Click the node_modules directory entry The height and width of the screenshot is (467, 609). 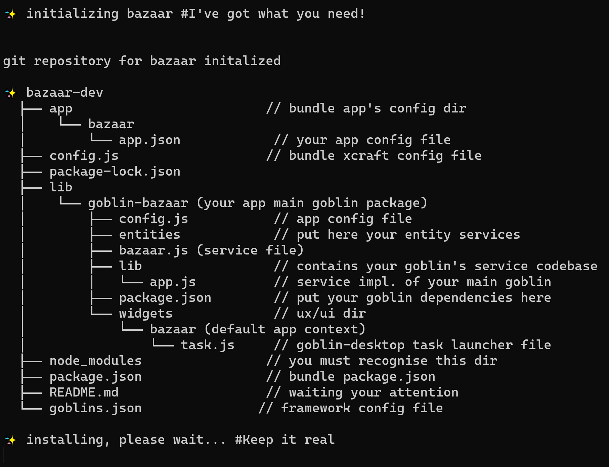pyautogui.click(x=95, y=361)
